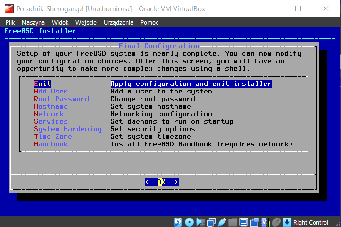Click the mouse integration status icon
This screenshot has height=227, width=341.
tap(276, 222)
